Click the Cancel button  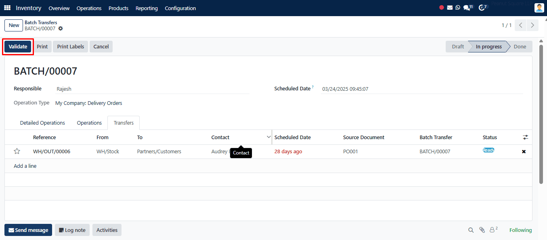101,46
